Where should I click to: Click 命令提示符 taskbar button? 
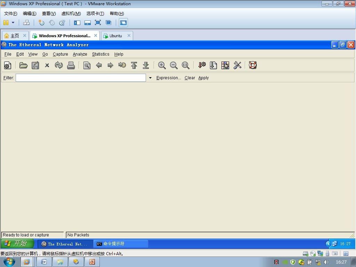121,244
